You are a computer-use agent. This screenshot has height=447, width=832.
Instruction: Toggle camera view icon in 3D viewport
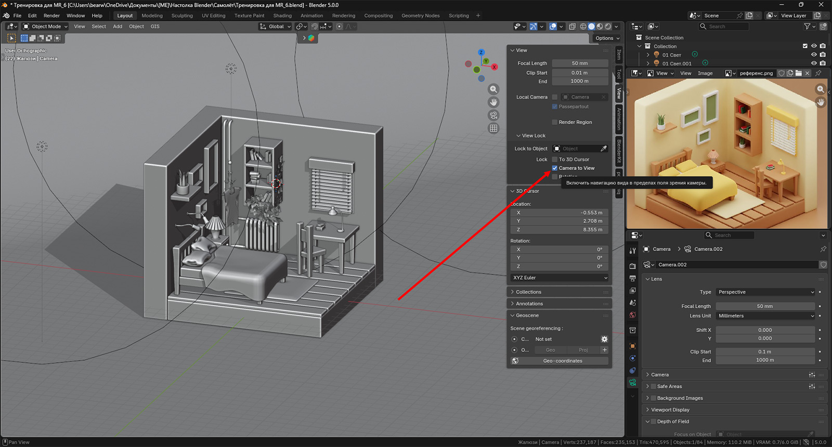tap(493, 115)
